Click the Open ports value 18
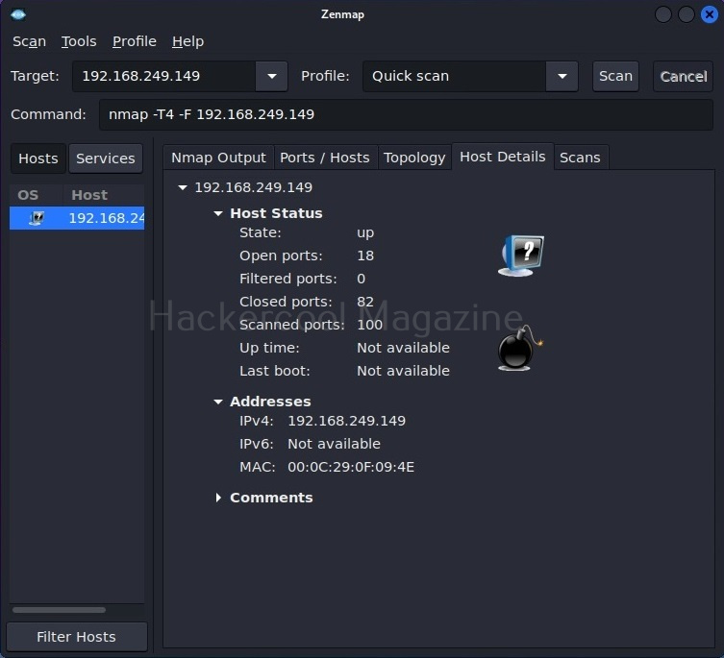 [x=365, y=256]
